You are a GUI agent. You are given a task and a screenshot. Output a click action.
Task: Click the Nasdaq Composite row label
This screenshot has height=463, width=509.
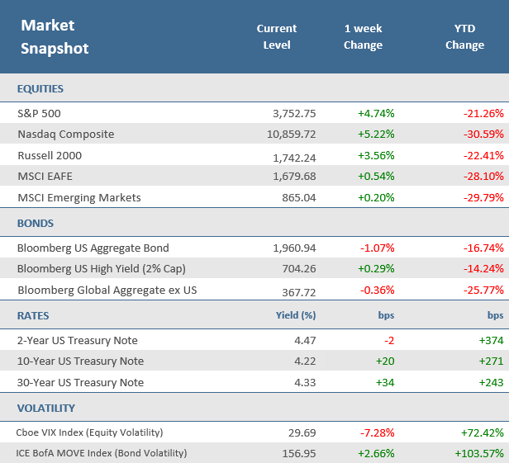[66, 135]
